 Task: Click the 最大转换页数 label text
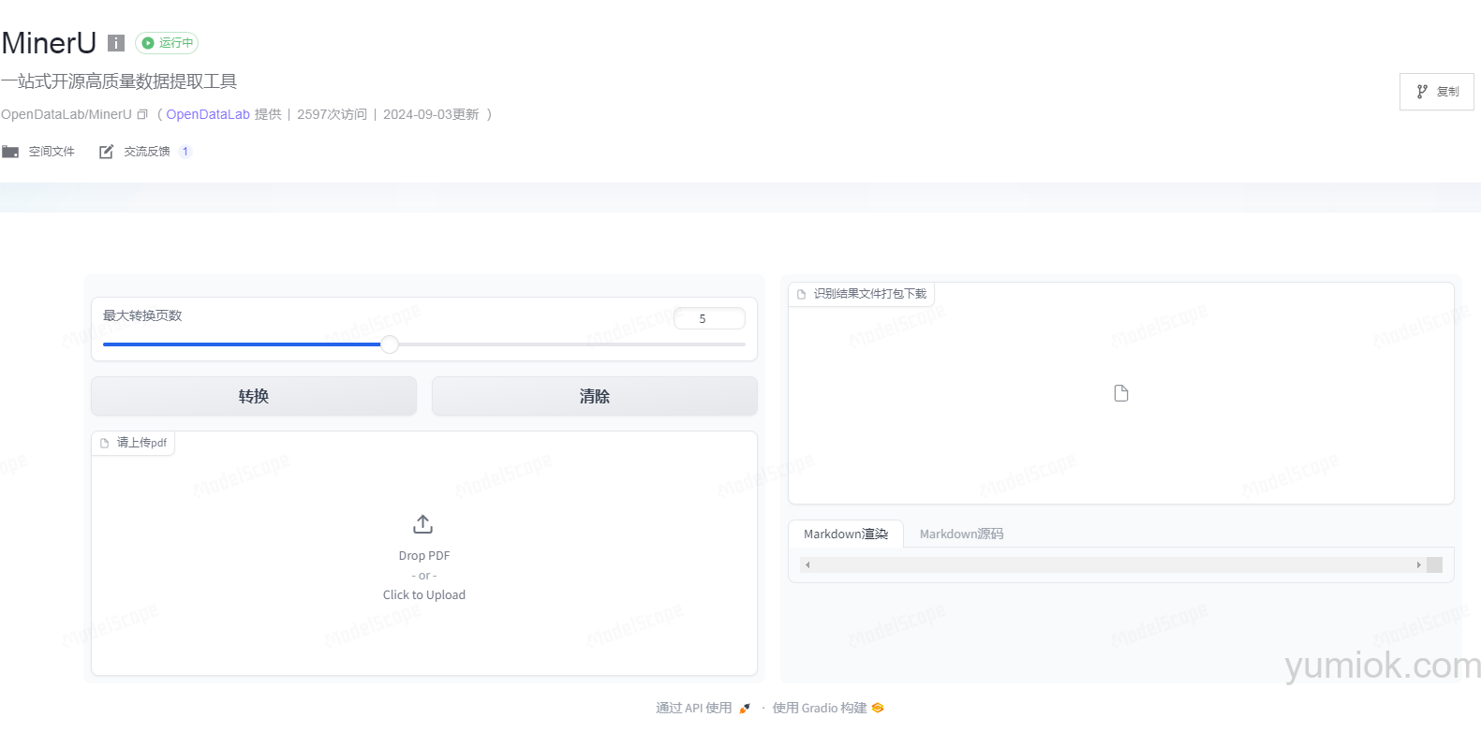tap(142, 315)
